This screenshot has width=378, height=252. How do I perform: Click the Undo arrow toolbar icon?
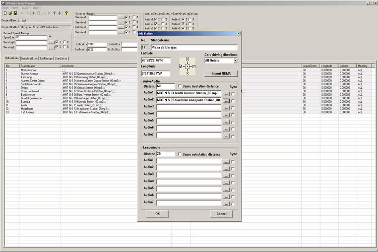click(x=22, y=13)
